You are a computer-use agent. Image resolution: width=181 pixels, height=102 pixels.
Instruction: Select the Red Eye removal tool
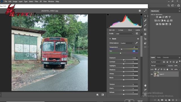pos(145,39)
